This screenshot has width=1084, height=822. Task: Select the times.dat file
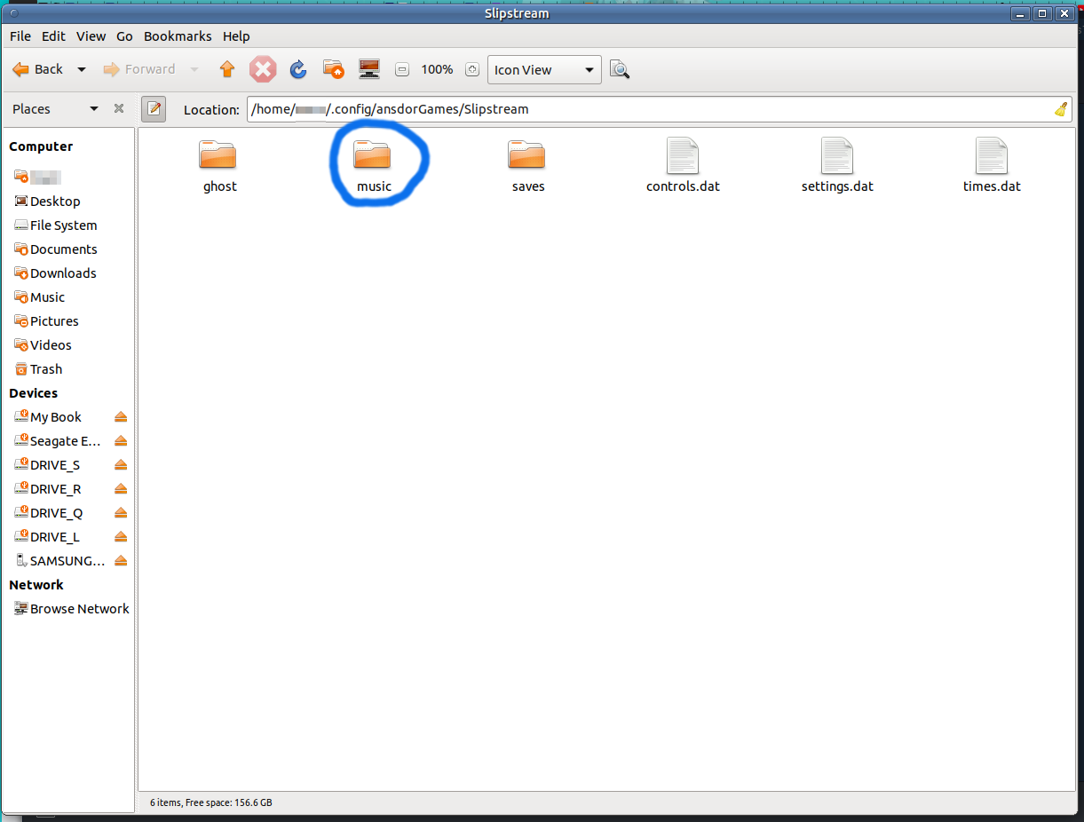pos(992,166)
